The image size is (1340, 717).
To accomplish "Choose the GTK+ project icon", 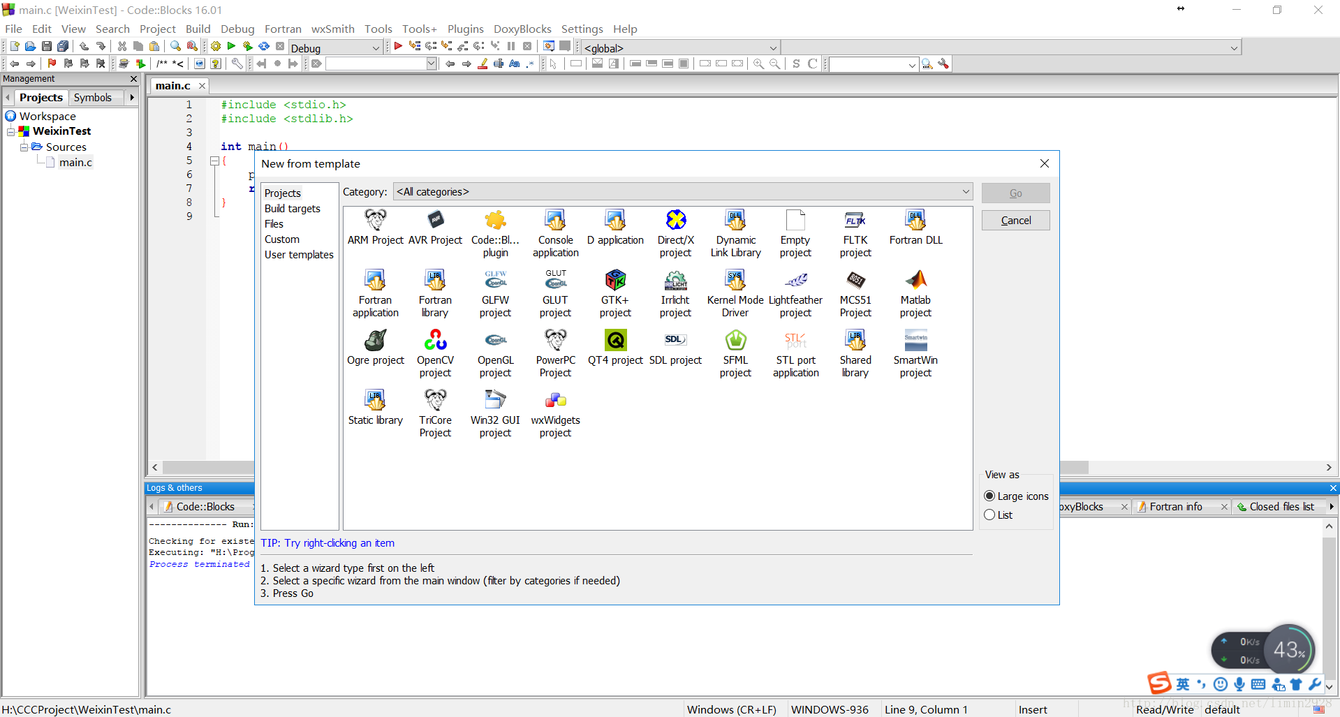I will click(615, 281).
